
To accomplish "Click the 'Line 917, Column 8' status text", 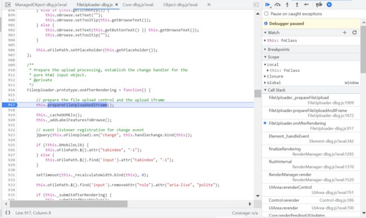I will point(33,213).
